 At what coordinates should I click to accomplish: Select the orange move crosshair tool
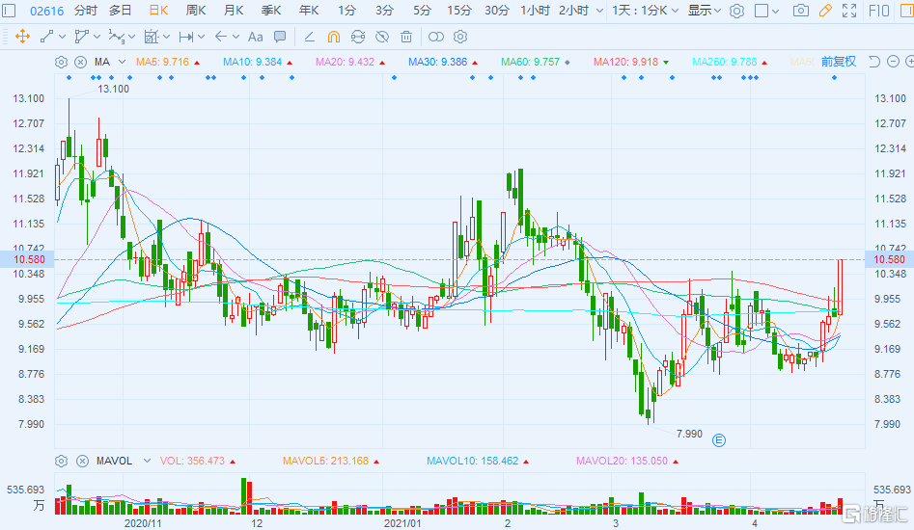[x=22, y=37]
